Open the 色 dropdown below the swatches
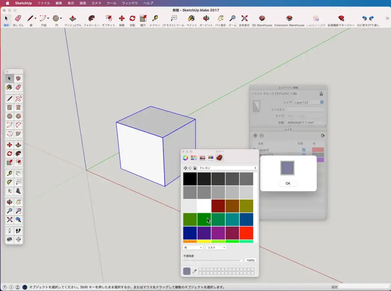 point(193,248)
